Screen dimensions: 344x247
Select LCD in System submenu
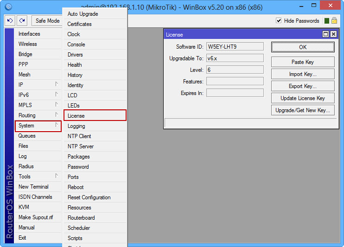click(x=95, y=95)
